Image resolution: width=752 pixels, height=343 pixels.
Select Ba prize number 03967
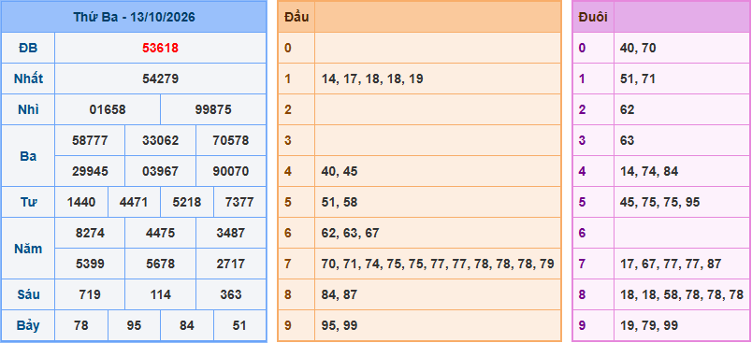pos(160,171)
